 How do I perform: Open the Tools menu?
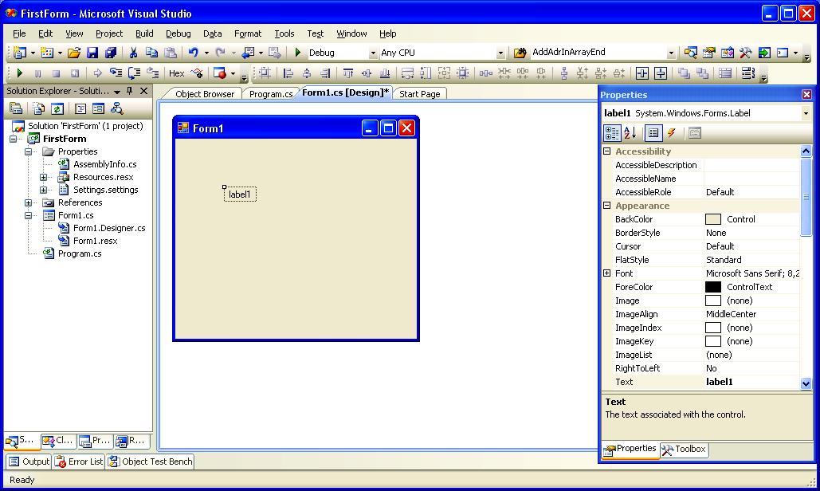(284, 33)
